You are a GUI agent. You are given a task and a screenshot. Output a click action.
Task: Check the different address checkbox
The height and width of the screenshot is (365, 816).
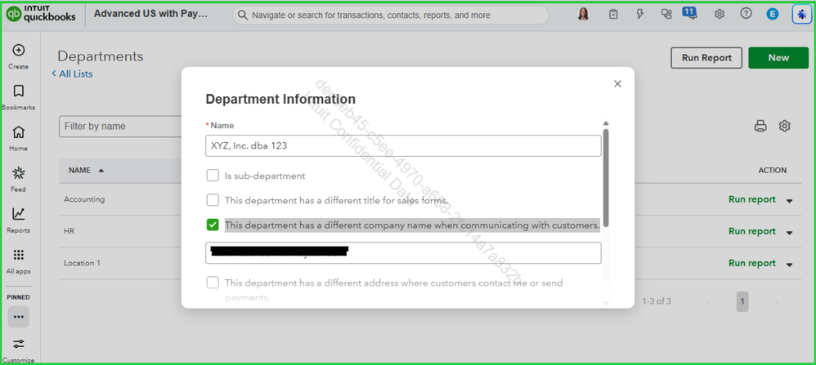tap(213, 283)
